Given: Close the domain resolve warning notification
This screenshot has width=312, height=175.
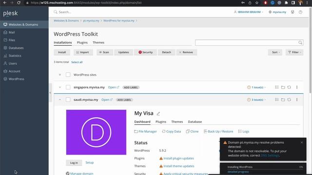Looking at the screenshot, I should coord(302,142).
